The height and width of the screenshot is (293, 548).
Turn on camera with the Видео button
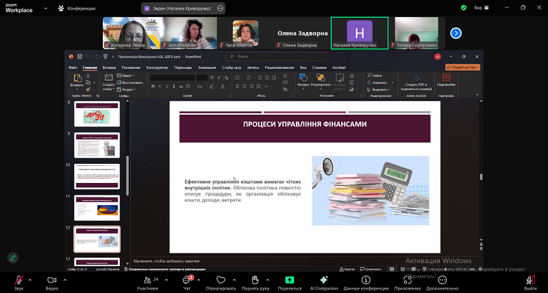pyautogui.click(x=51, y=280)
